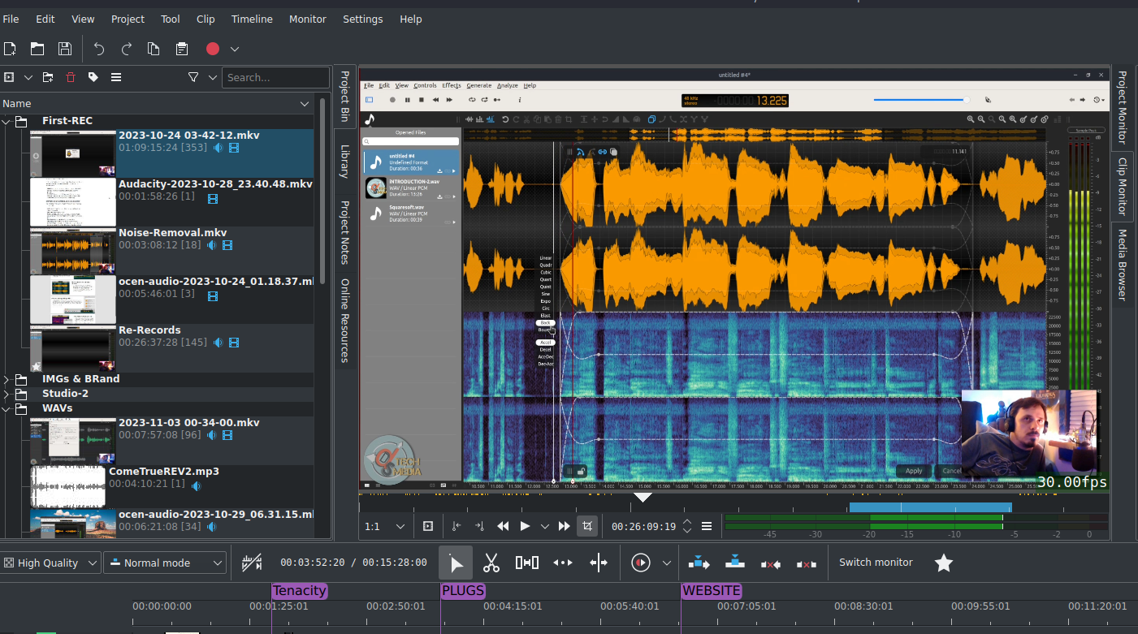Click the red Render record button
Screen dimensions: 1138x634
213,49
